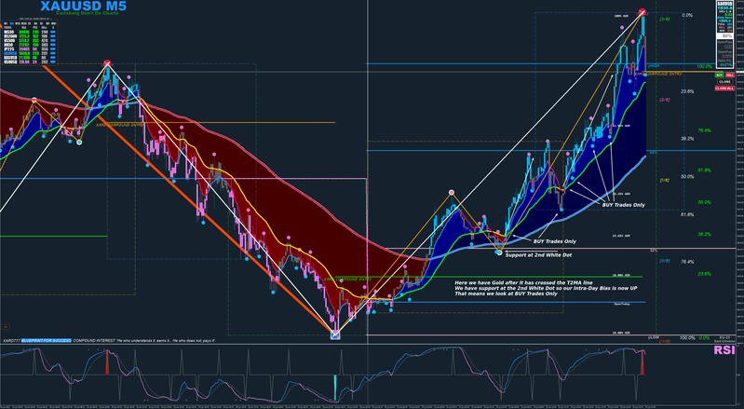The height and width of the screenshot is (409, 744).
Task: Click the white 61.8% Fibonacci label
Action: pos(687,214)
